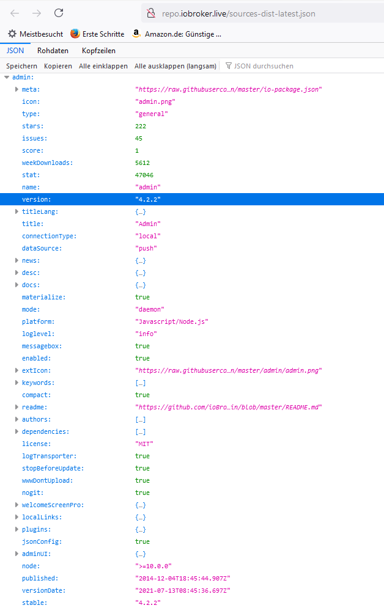The width and height of the screenshot is (384, 608).
Task: Click the "general" type value
Action: pos(151,114)
